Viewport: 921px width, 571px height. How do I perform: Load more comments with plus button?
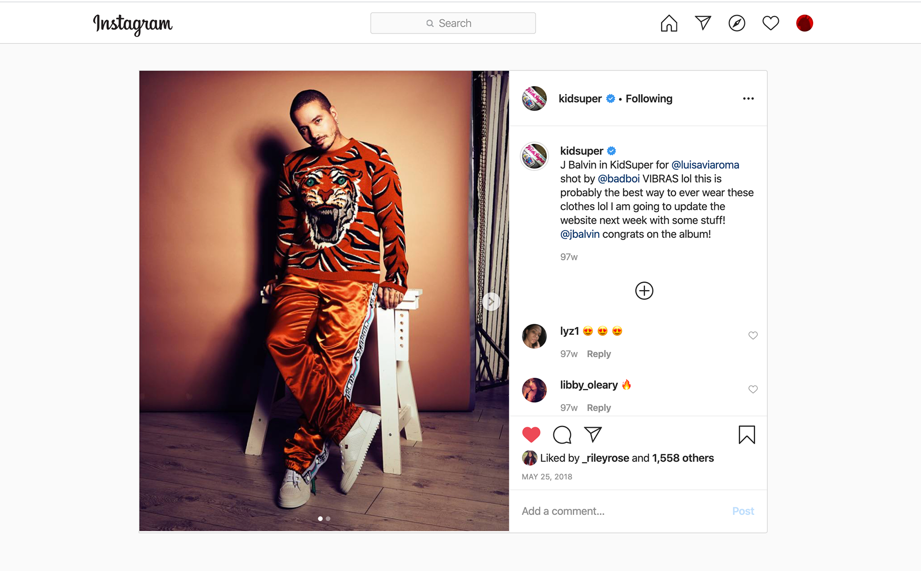(x=644, y=291)
